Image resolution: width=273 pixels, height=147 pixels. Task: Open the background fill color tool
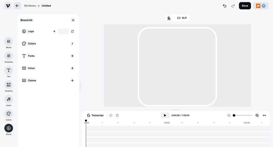[x=169, y=18]
